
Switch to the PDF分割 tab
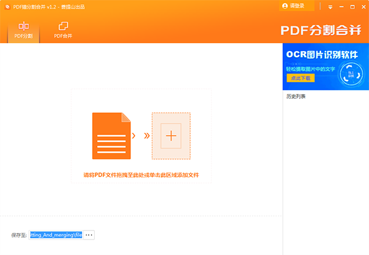tap(23, 30)
